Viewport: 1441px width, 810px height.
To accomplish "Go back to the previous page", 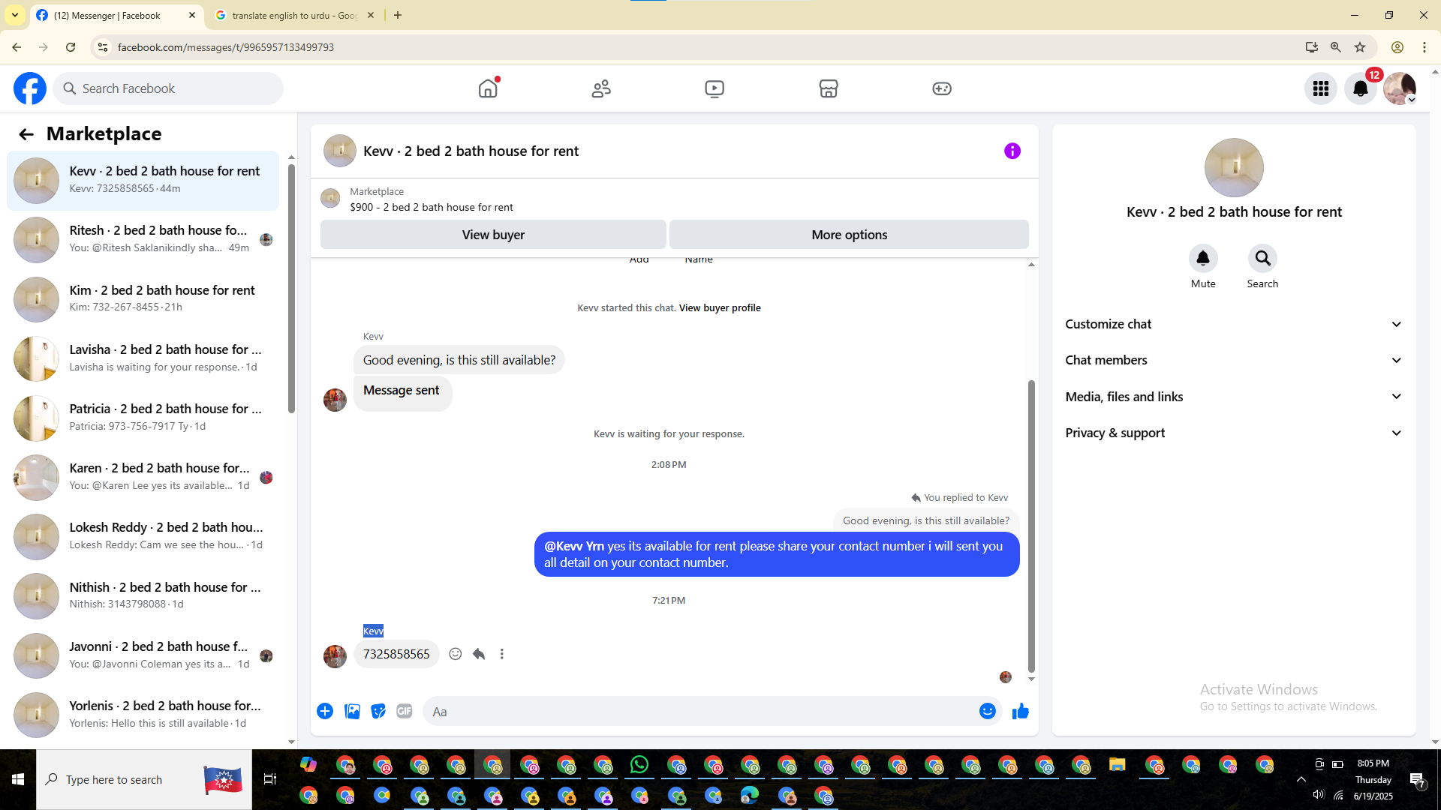I will click(17, 47).
